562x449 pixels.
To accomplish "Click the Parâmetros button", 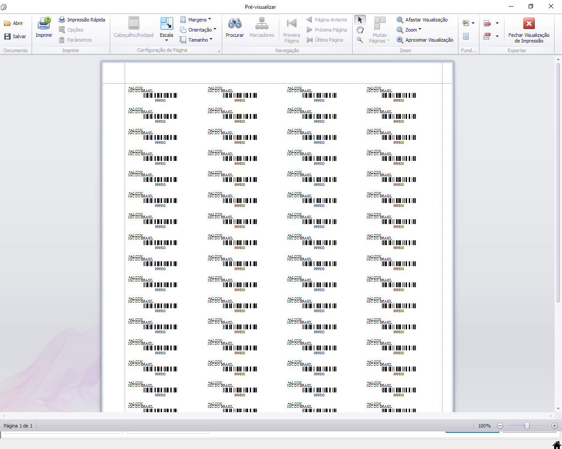I will tap(75, 40).
